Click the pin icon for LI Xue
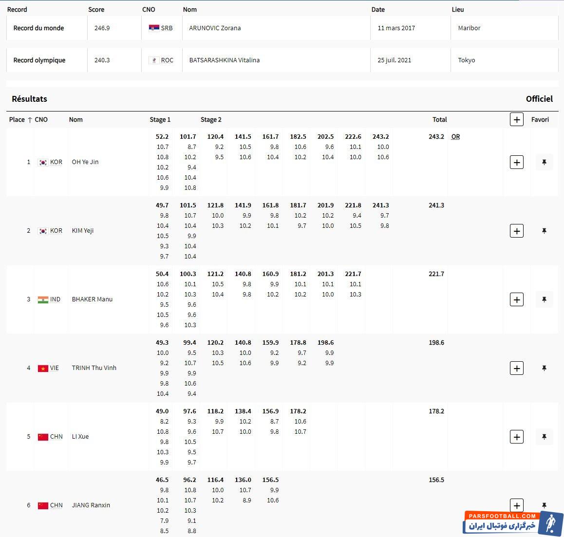 pyautogui.click(x=544, y=437)
